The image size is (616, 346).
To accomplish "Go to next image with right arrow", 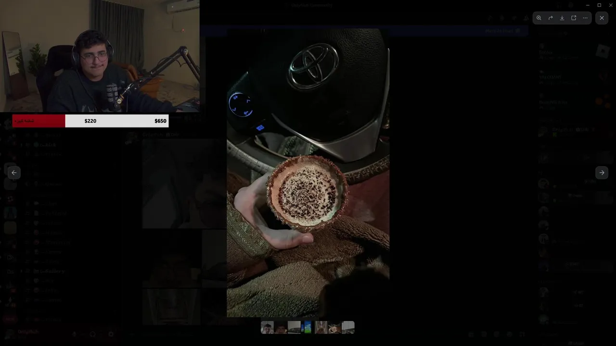I will 602,173.
